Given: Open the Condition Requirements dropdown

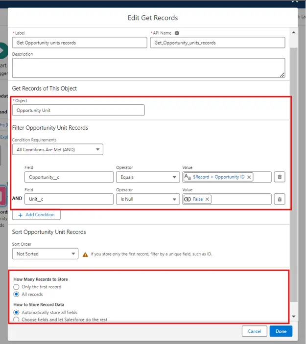Looking at the screenshot, I should pos(58,149).
